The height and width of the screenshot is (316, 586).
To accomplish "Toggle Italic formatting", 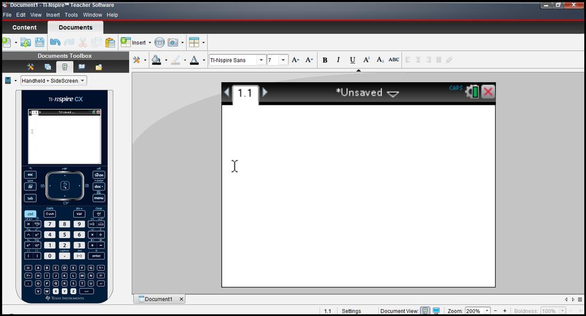I will click(338, 59).
